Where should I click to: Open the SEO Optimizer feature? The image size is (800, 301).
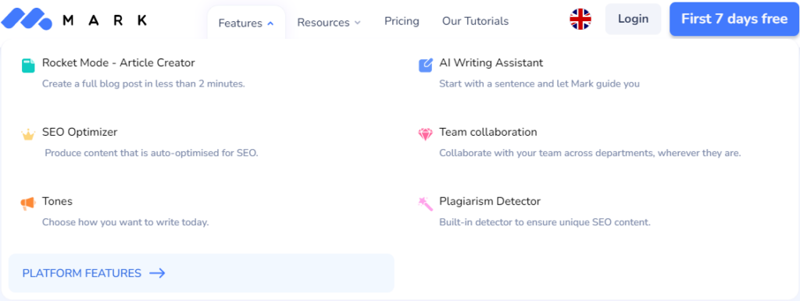80,133
